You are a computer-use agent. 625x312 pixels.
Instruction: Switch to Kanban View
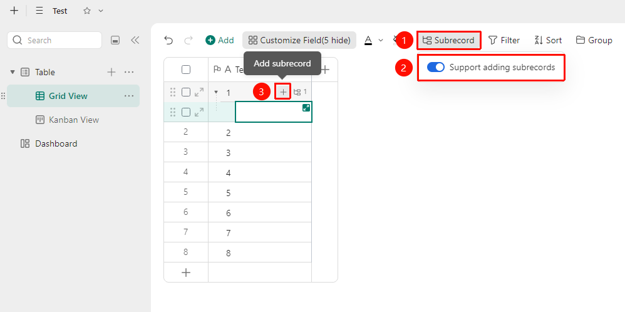pos(73,120)
